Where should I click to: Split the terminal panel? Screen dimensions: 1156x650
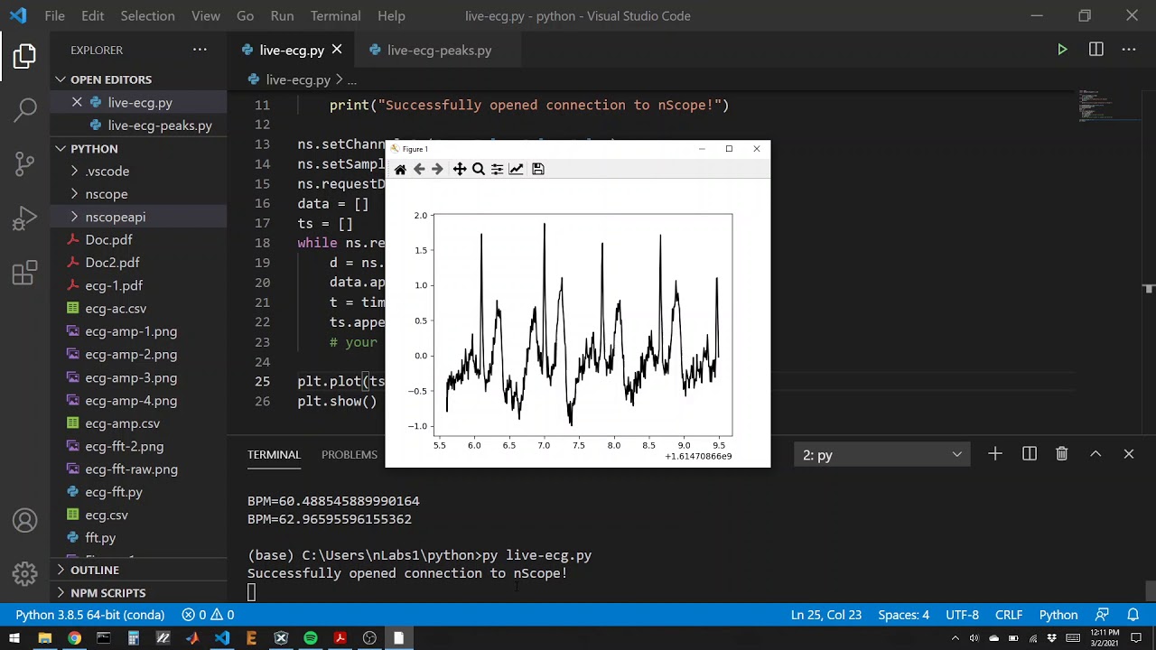click(1030, 454)
